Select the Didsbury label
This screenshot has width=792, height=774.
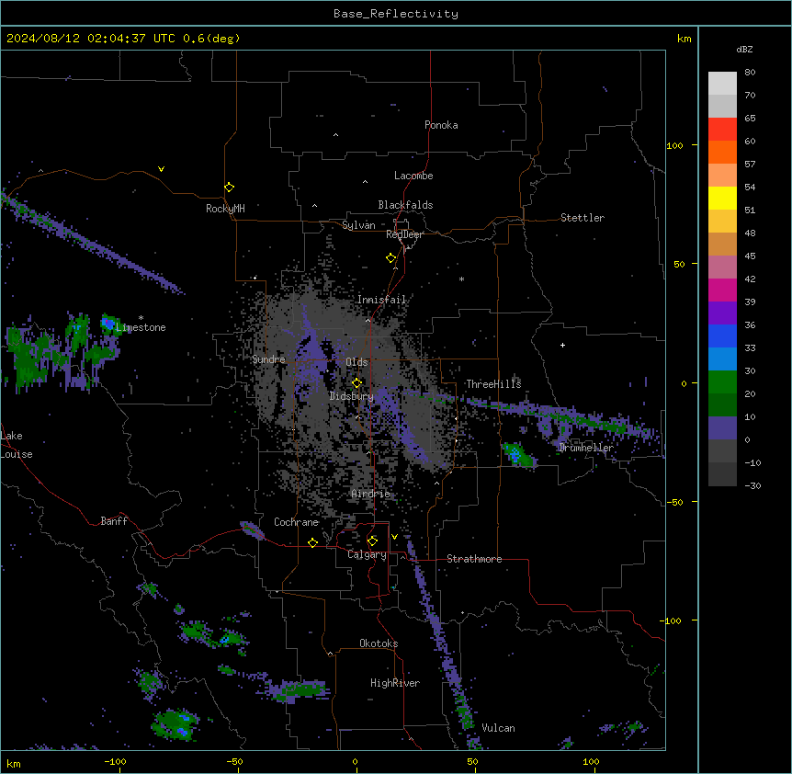[352, 396]
